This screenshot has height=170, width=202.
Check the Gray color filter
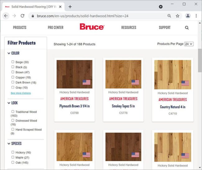pyautogui.click(x=13, y=87)
